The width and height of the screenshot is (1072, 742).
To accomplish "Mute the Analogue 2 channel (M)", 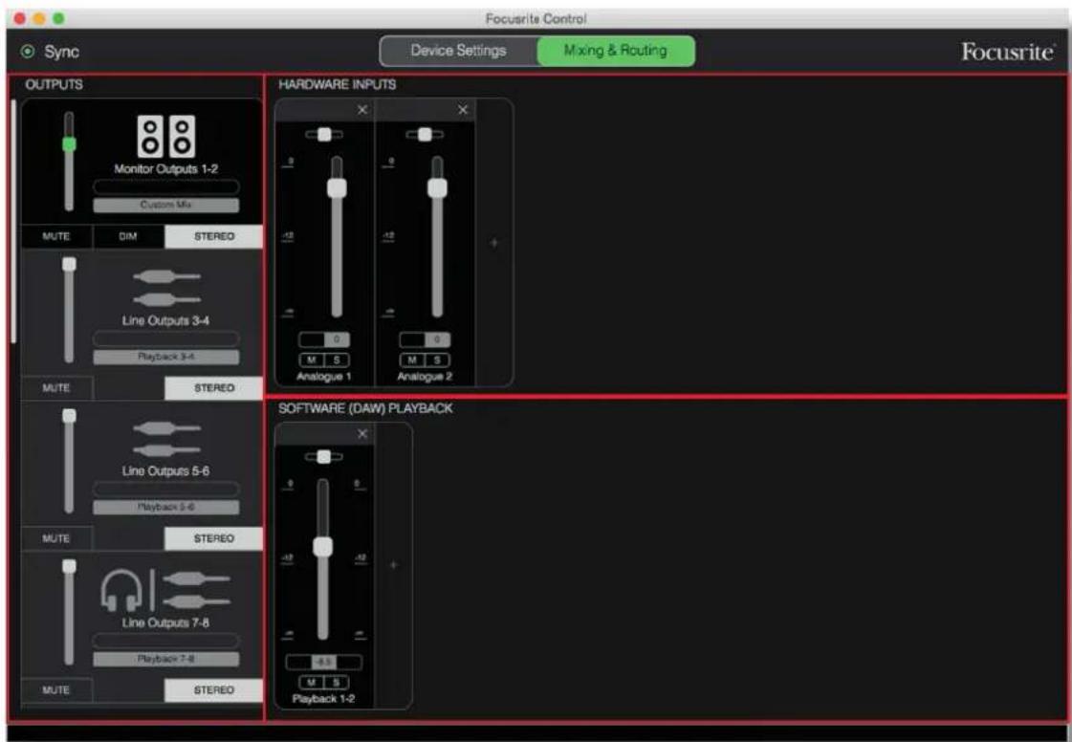I will click(x=412, y=360).
